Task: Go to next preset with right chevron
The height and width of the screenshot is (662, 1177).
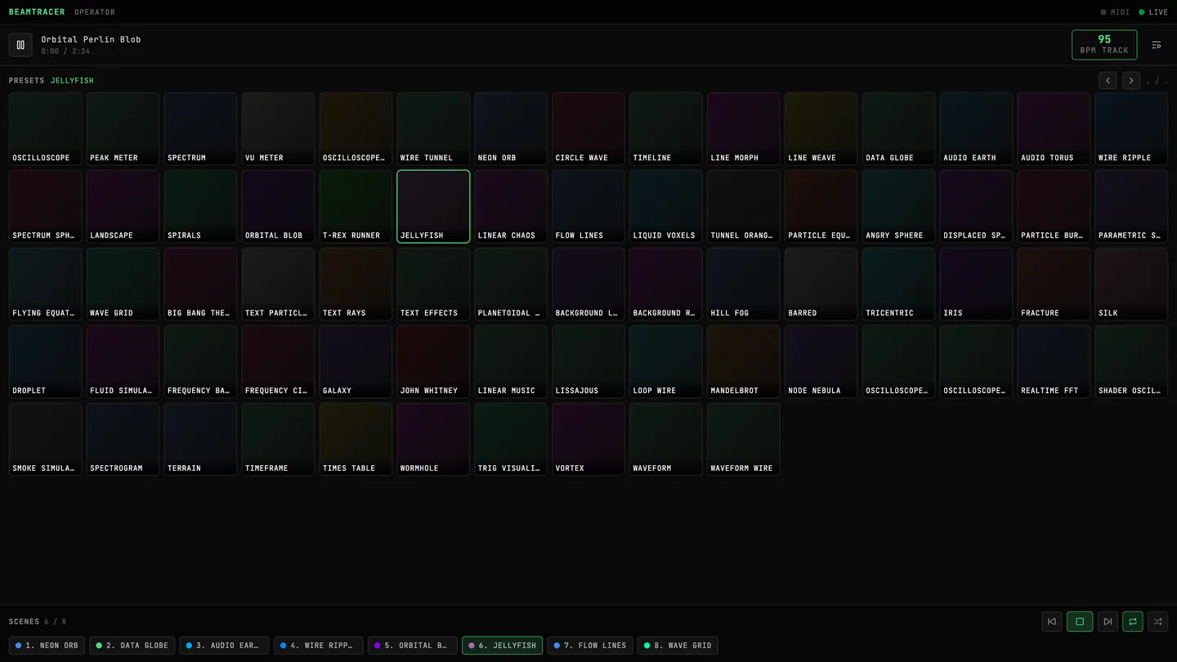Action: [1131, 80]
